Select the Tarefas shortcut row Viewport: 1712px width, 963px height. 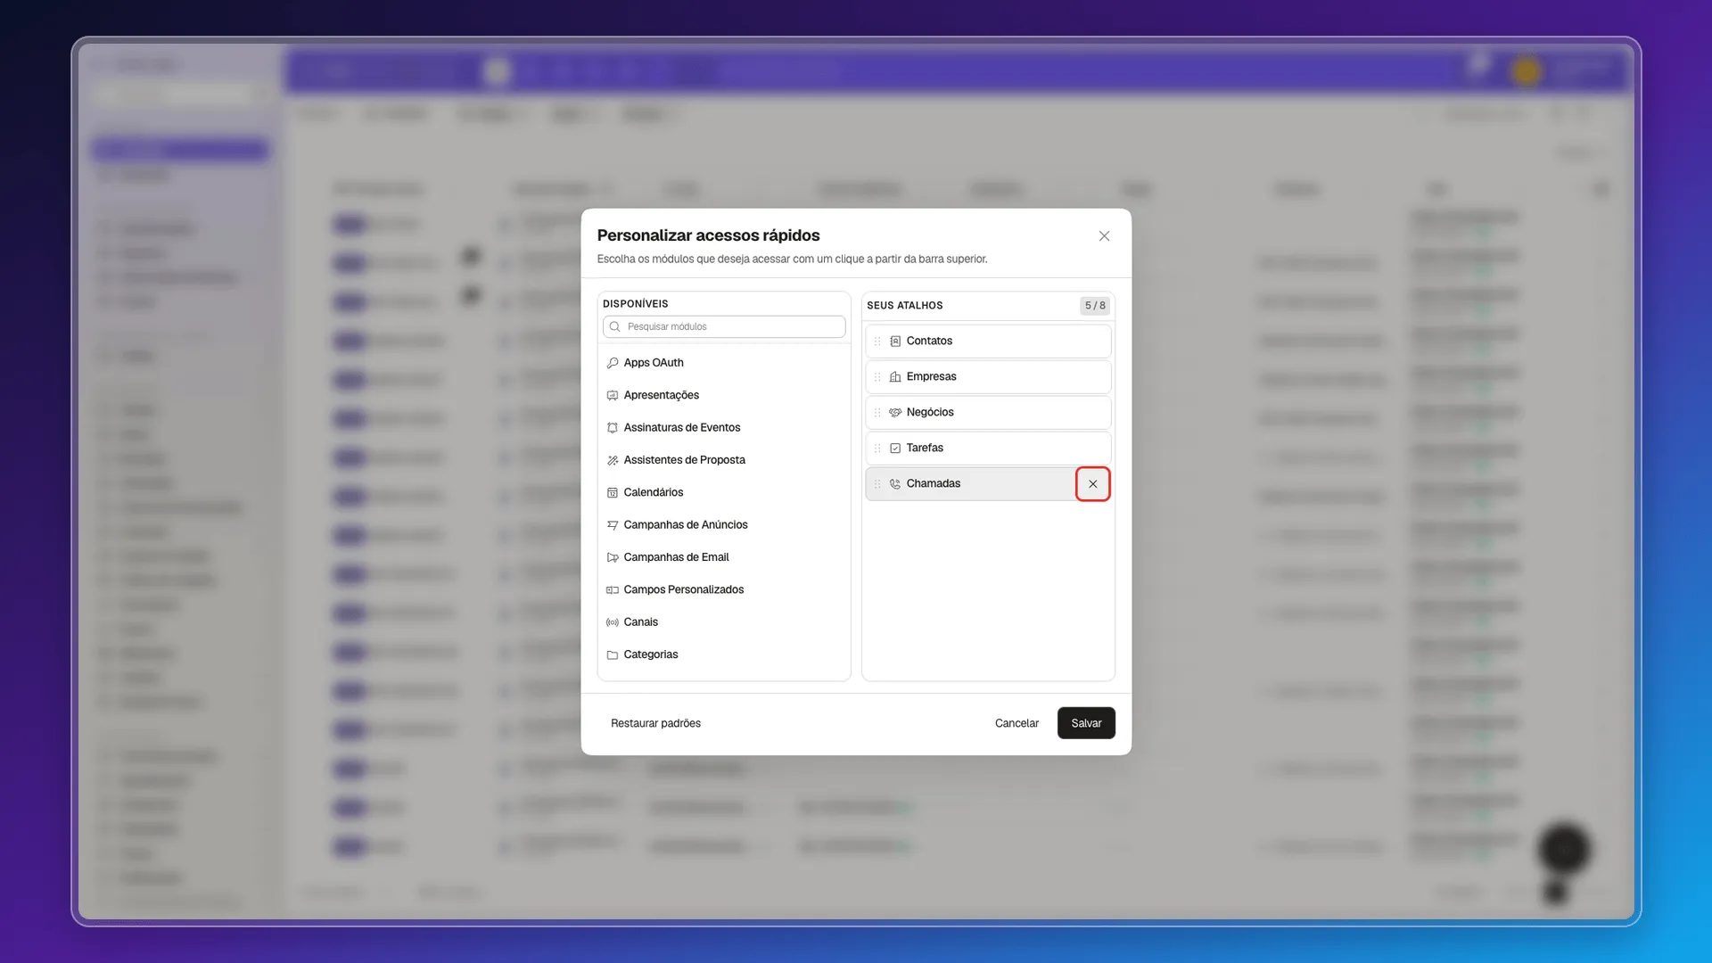[x=988, y=449]
